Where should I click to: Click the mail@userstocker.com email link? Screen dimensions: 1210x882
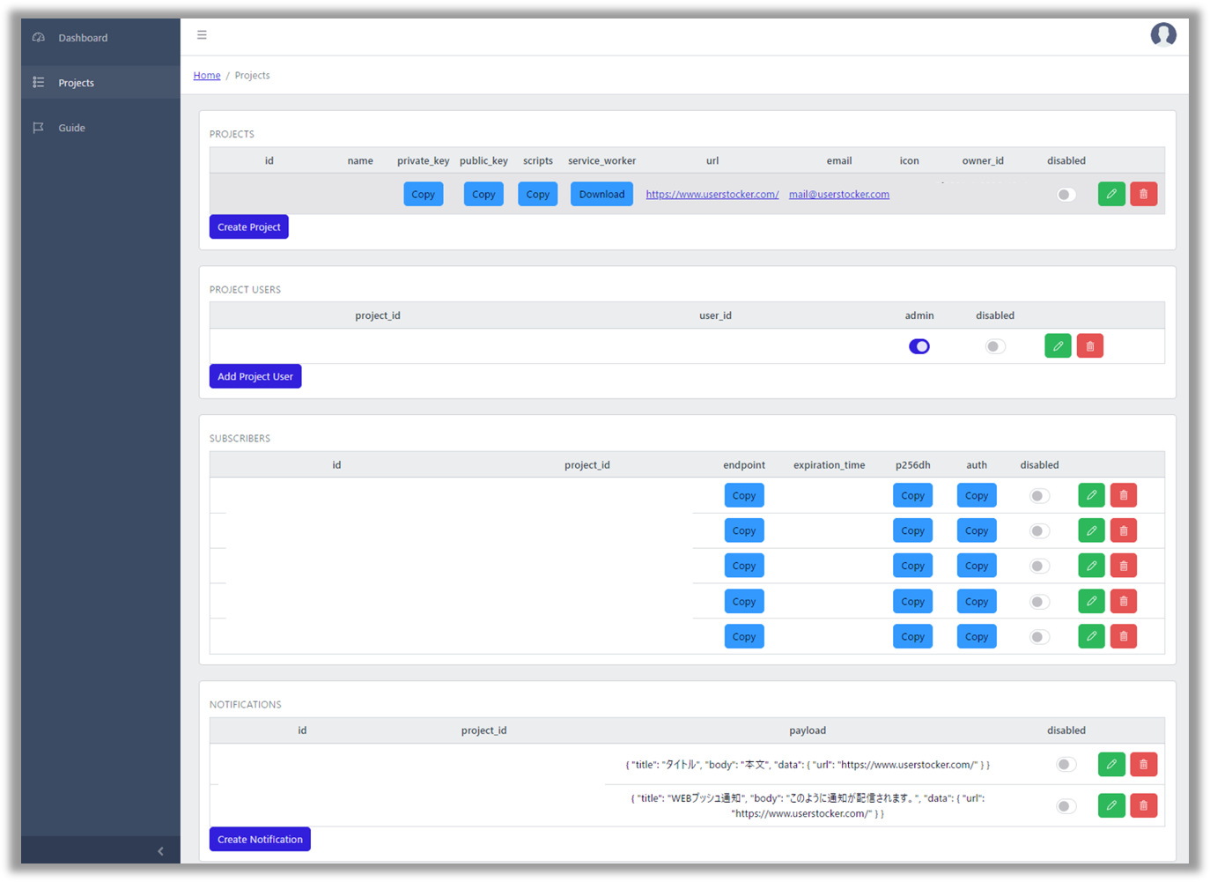pos(839,195)
